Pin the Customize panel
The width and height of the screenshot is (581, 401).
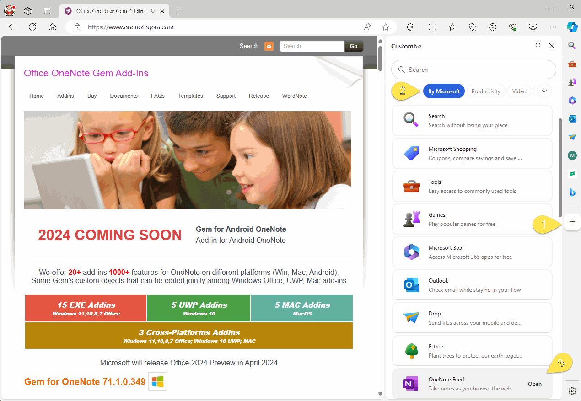coord(538,46)
